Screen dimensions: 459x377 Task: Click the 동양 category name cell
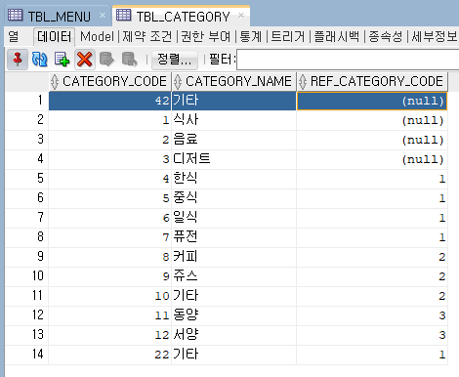[x=234, y=315]
